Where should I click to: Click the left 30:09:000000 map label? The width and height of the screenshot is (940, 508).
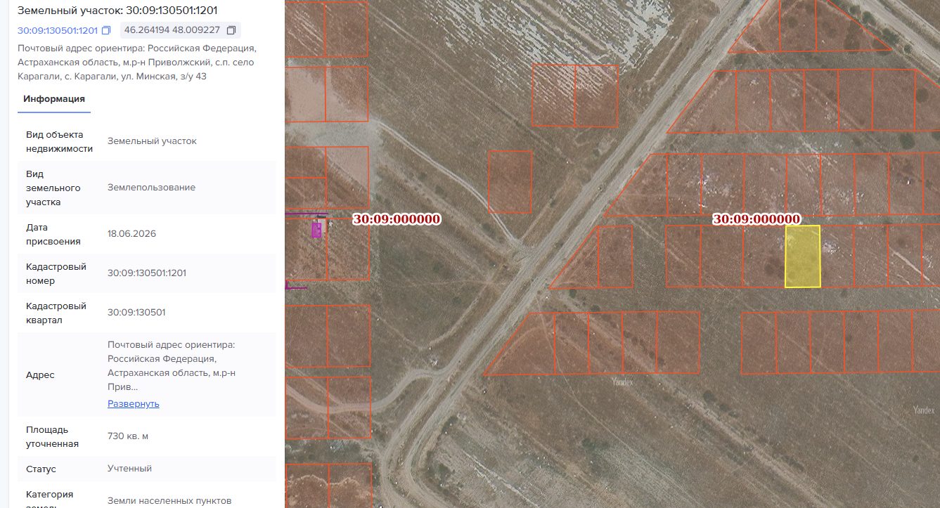tap(397, 219)
